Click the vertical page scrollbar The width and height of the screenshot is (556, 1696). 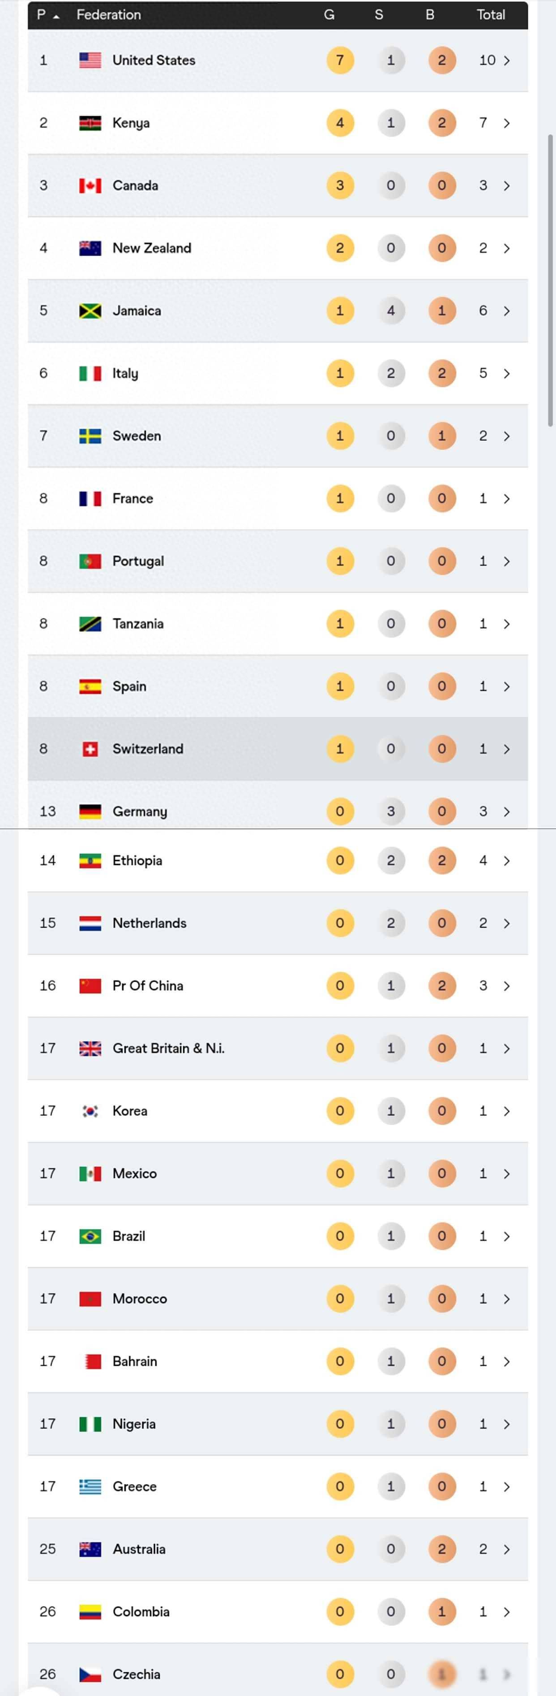[550, 280]
